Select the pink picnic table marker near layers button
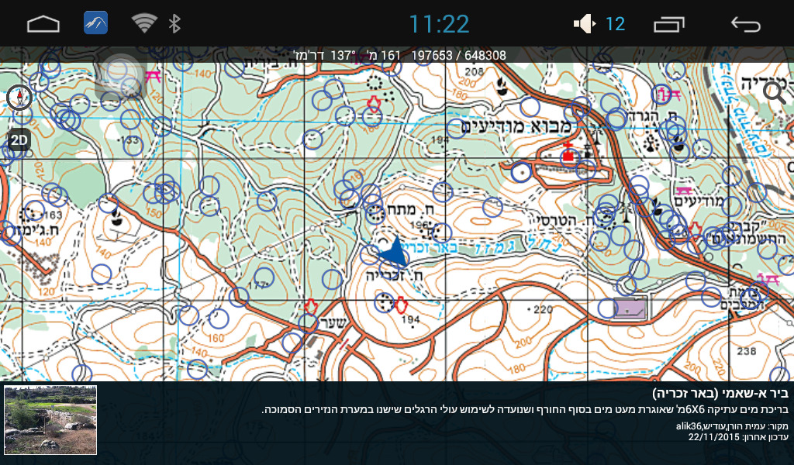 [154, 75]
